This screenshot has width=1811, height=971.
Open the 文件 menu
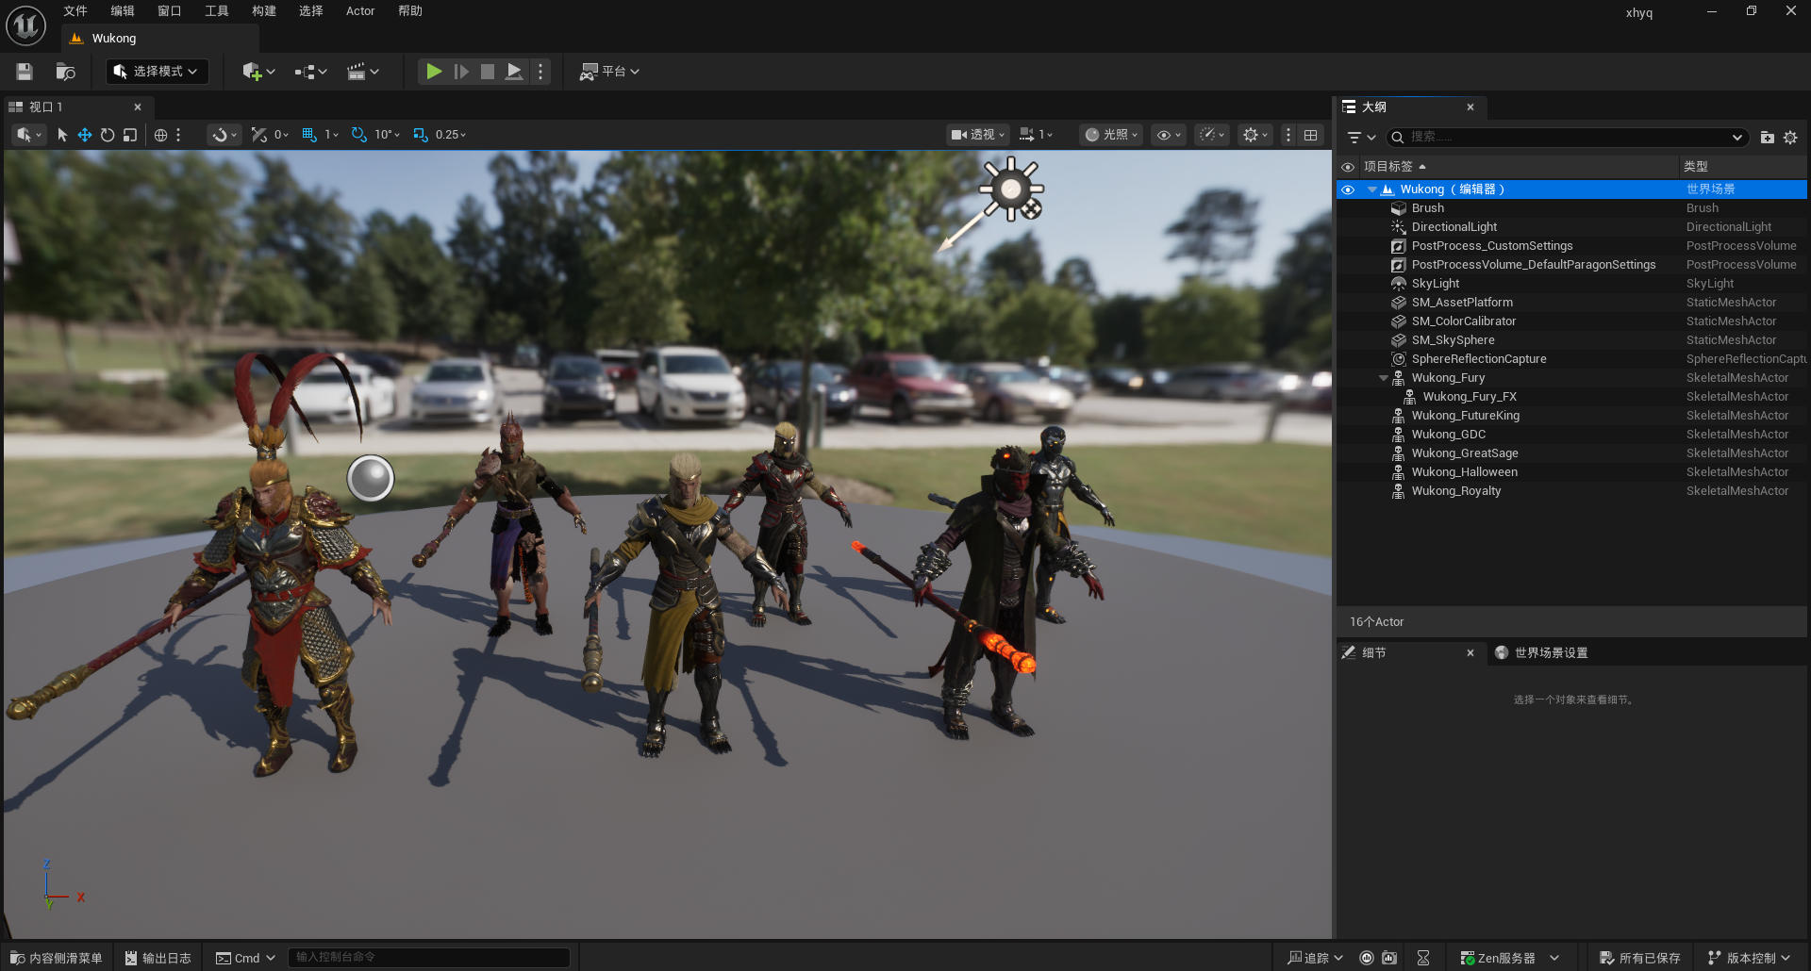click(x=75, y=11)
